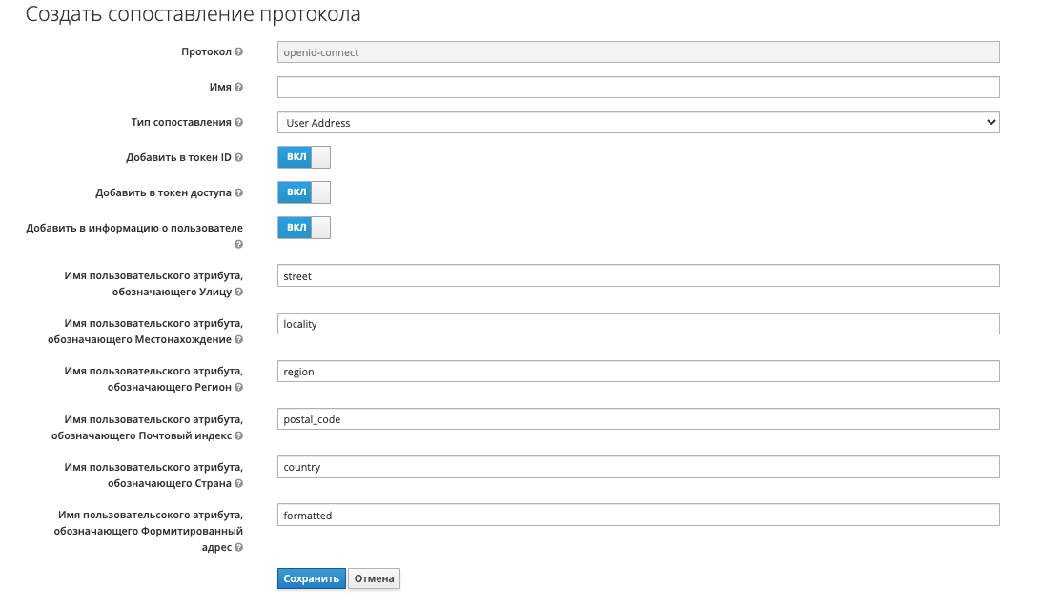Turn off Добавить в информацию о пользователе
1041x607 pixels.
(x=303, y=228)
